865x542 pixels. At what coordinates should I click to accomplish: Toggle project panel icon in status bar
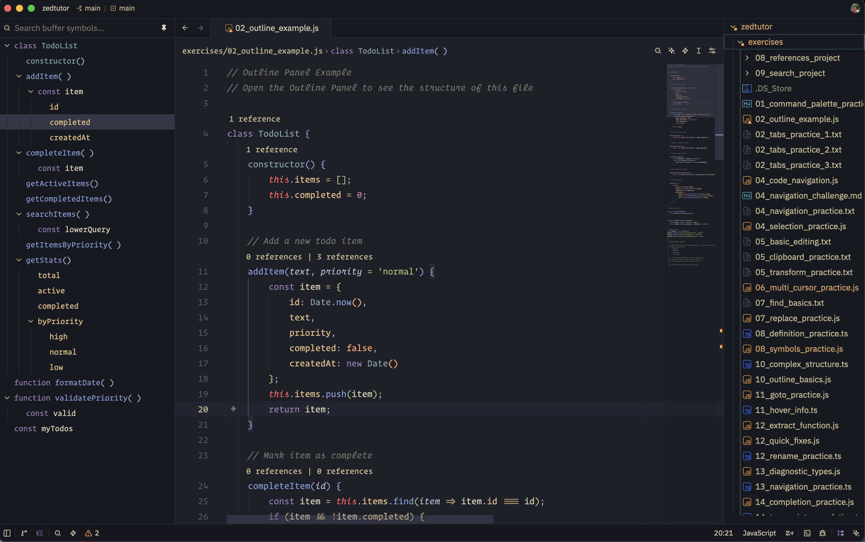[x=841, y=533]
